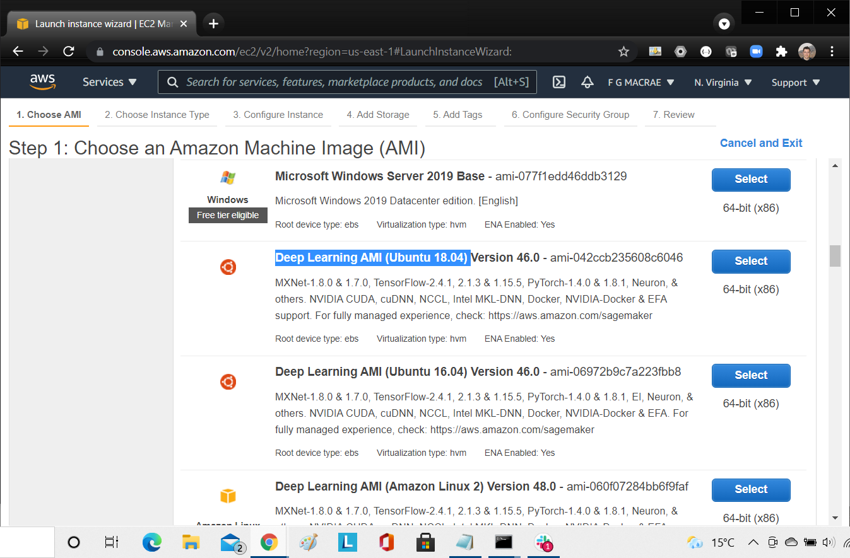The height and width of the screenshot is (558, 850).
Task: Click the Windows logo on Server 2019 AMI
Action: coord(227,178)
